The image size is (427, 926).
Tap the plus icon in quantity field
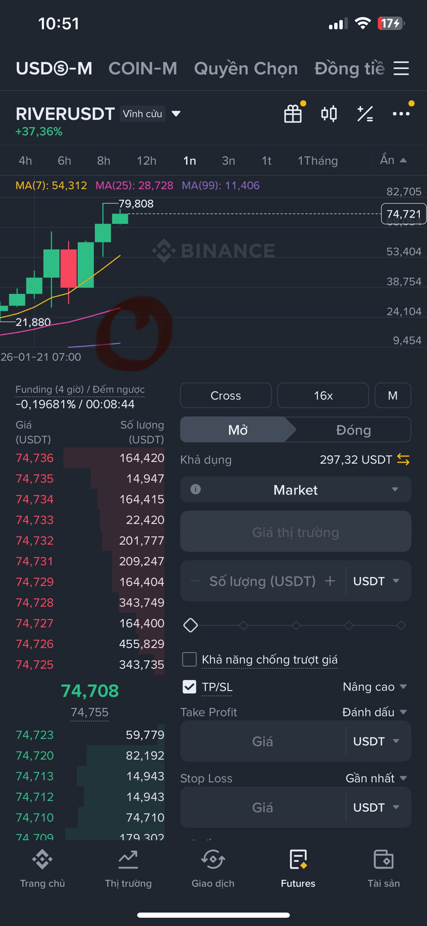[x=330, y=581]
